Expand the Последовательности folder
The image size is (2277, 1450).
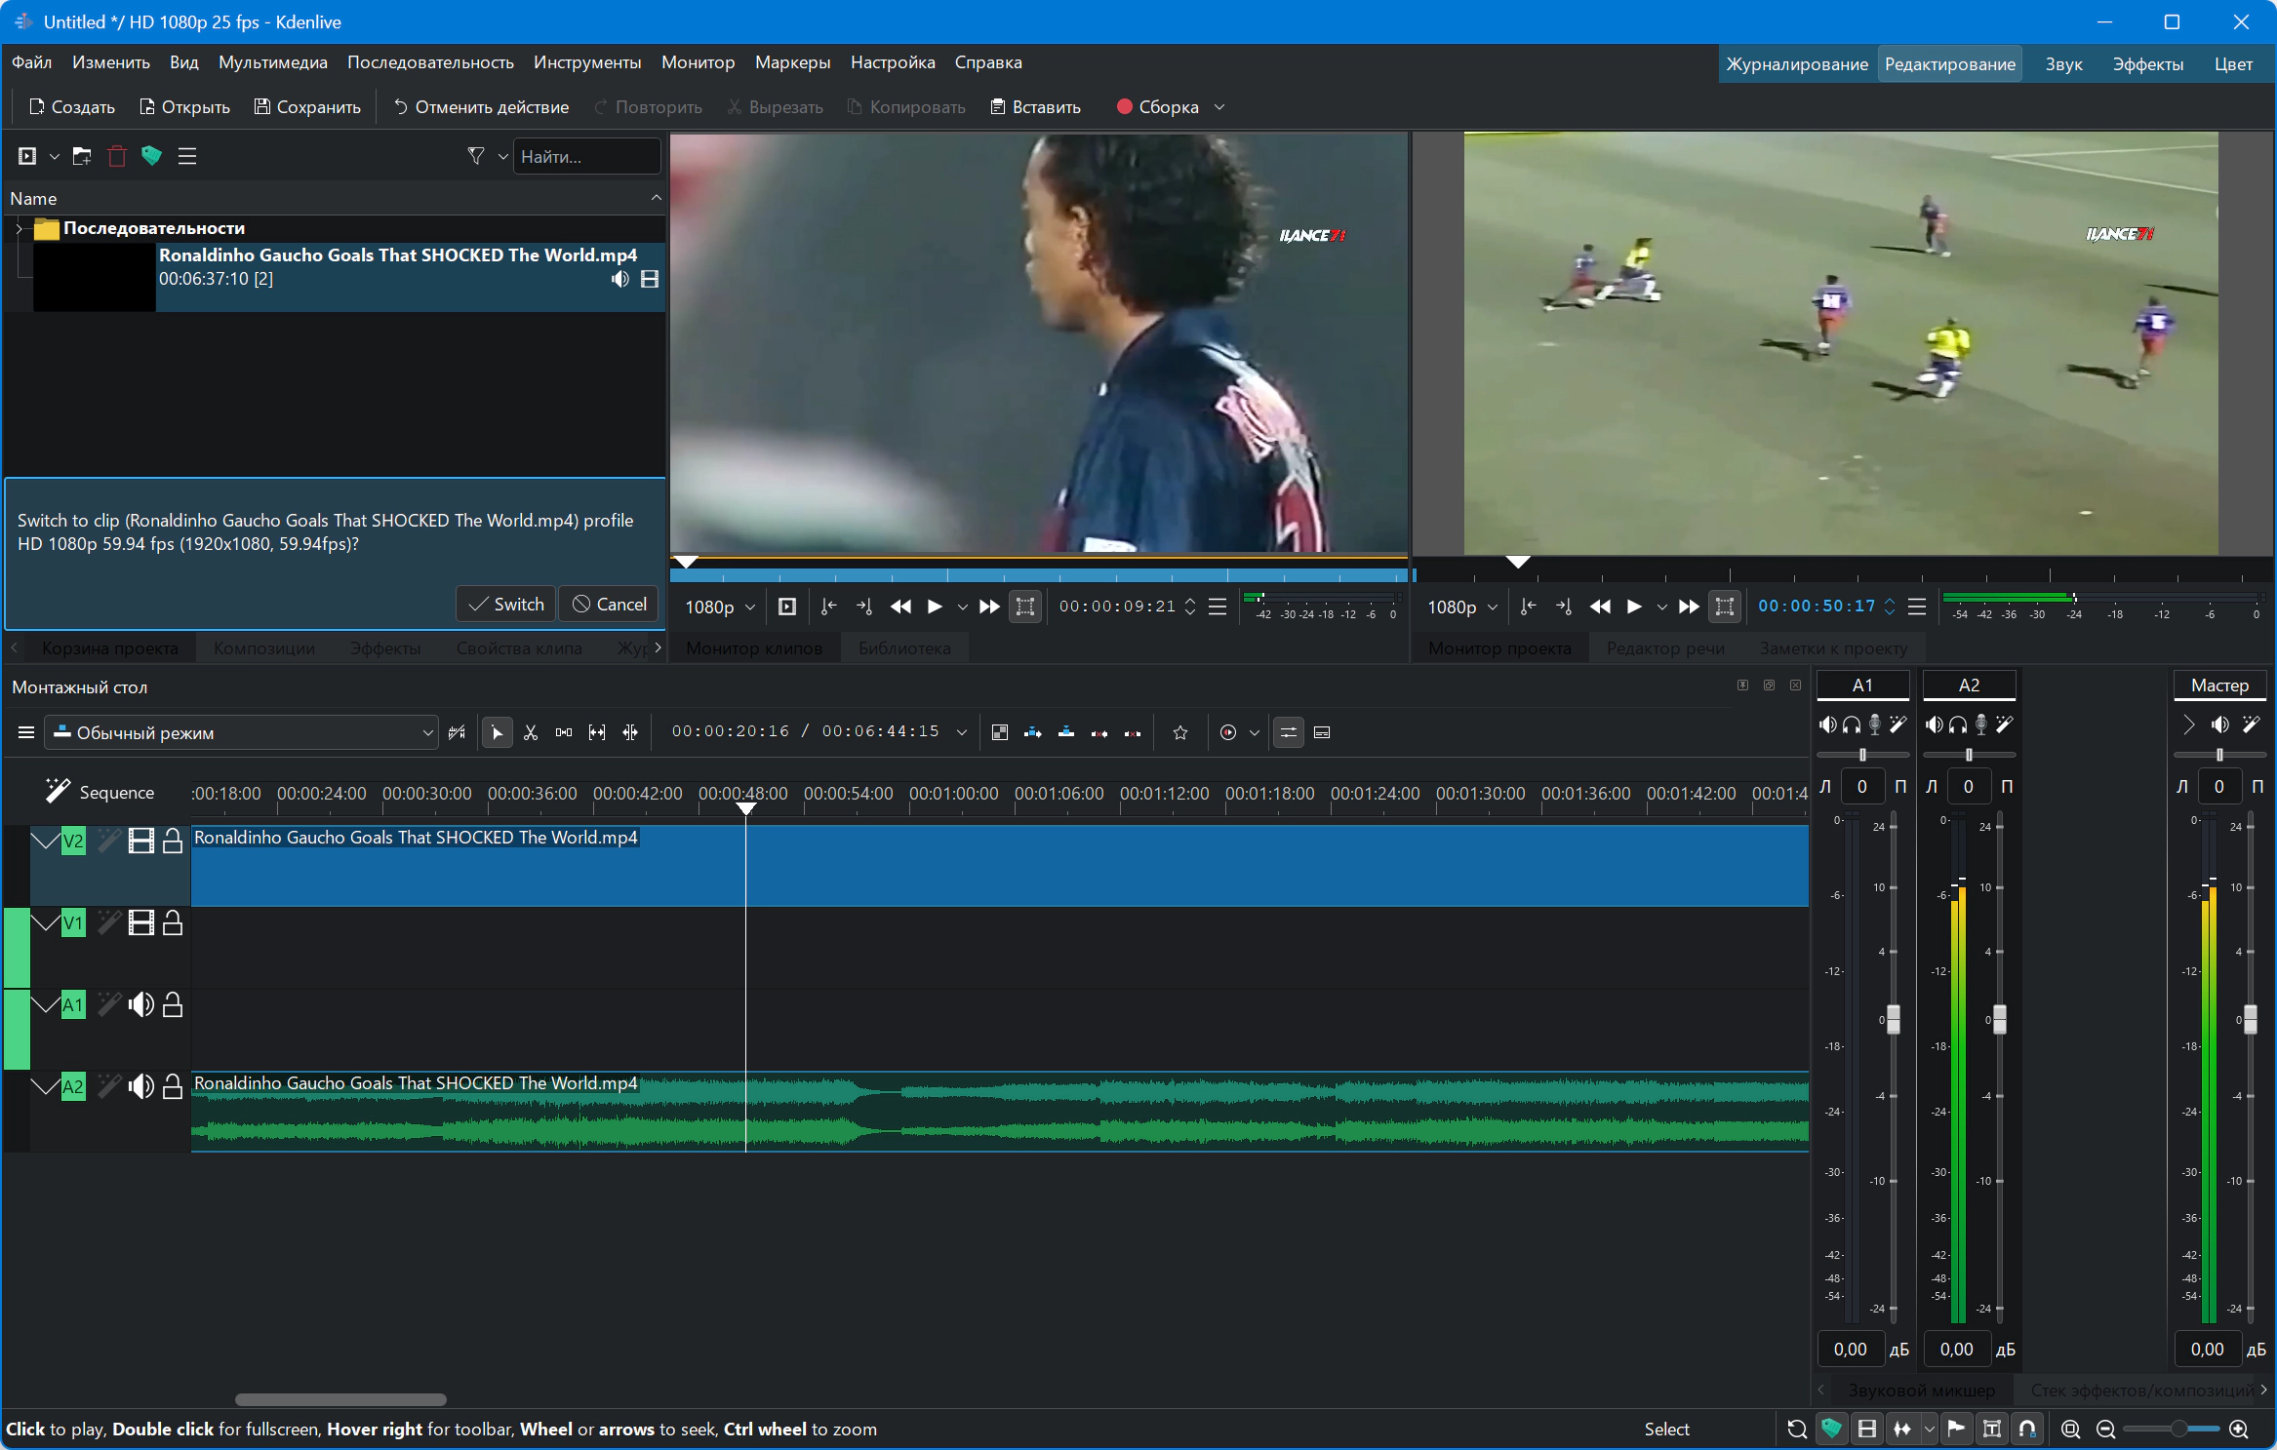coord(19,228)
